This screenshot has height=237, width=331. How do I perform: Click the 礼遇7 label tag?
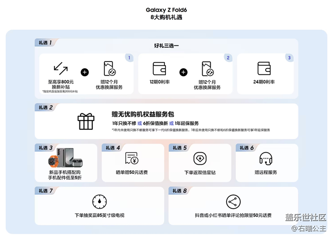coord(45,191)
